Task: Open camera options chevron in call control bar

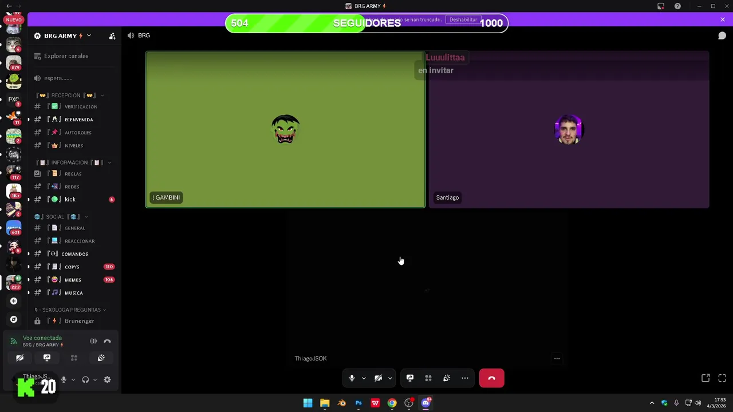Action: click(390, 378)
